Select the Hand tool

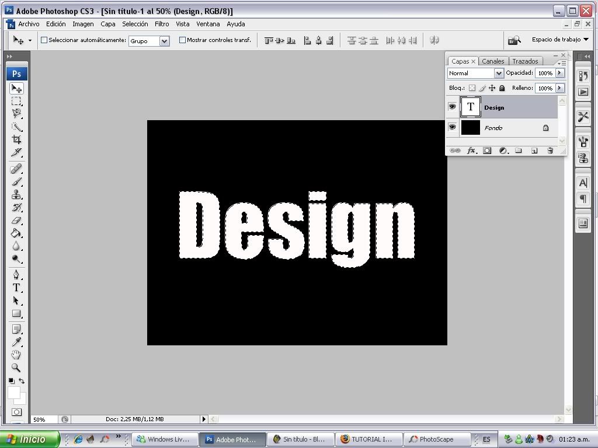coord(16,355)
